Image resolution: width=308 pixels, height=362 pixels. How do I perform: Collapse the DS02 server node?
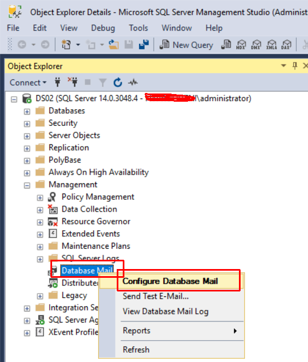tap(14, 100)
